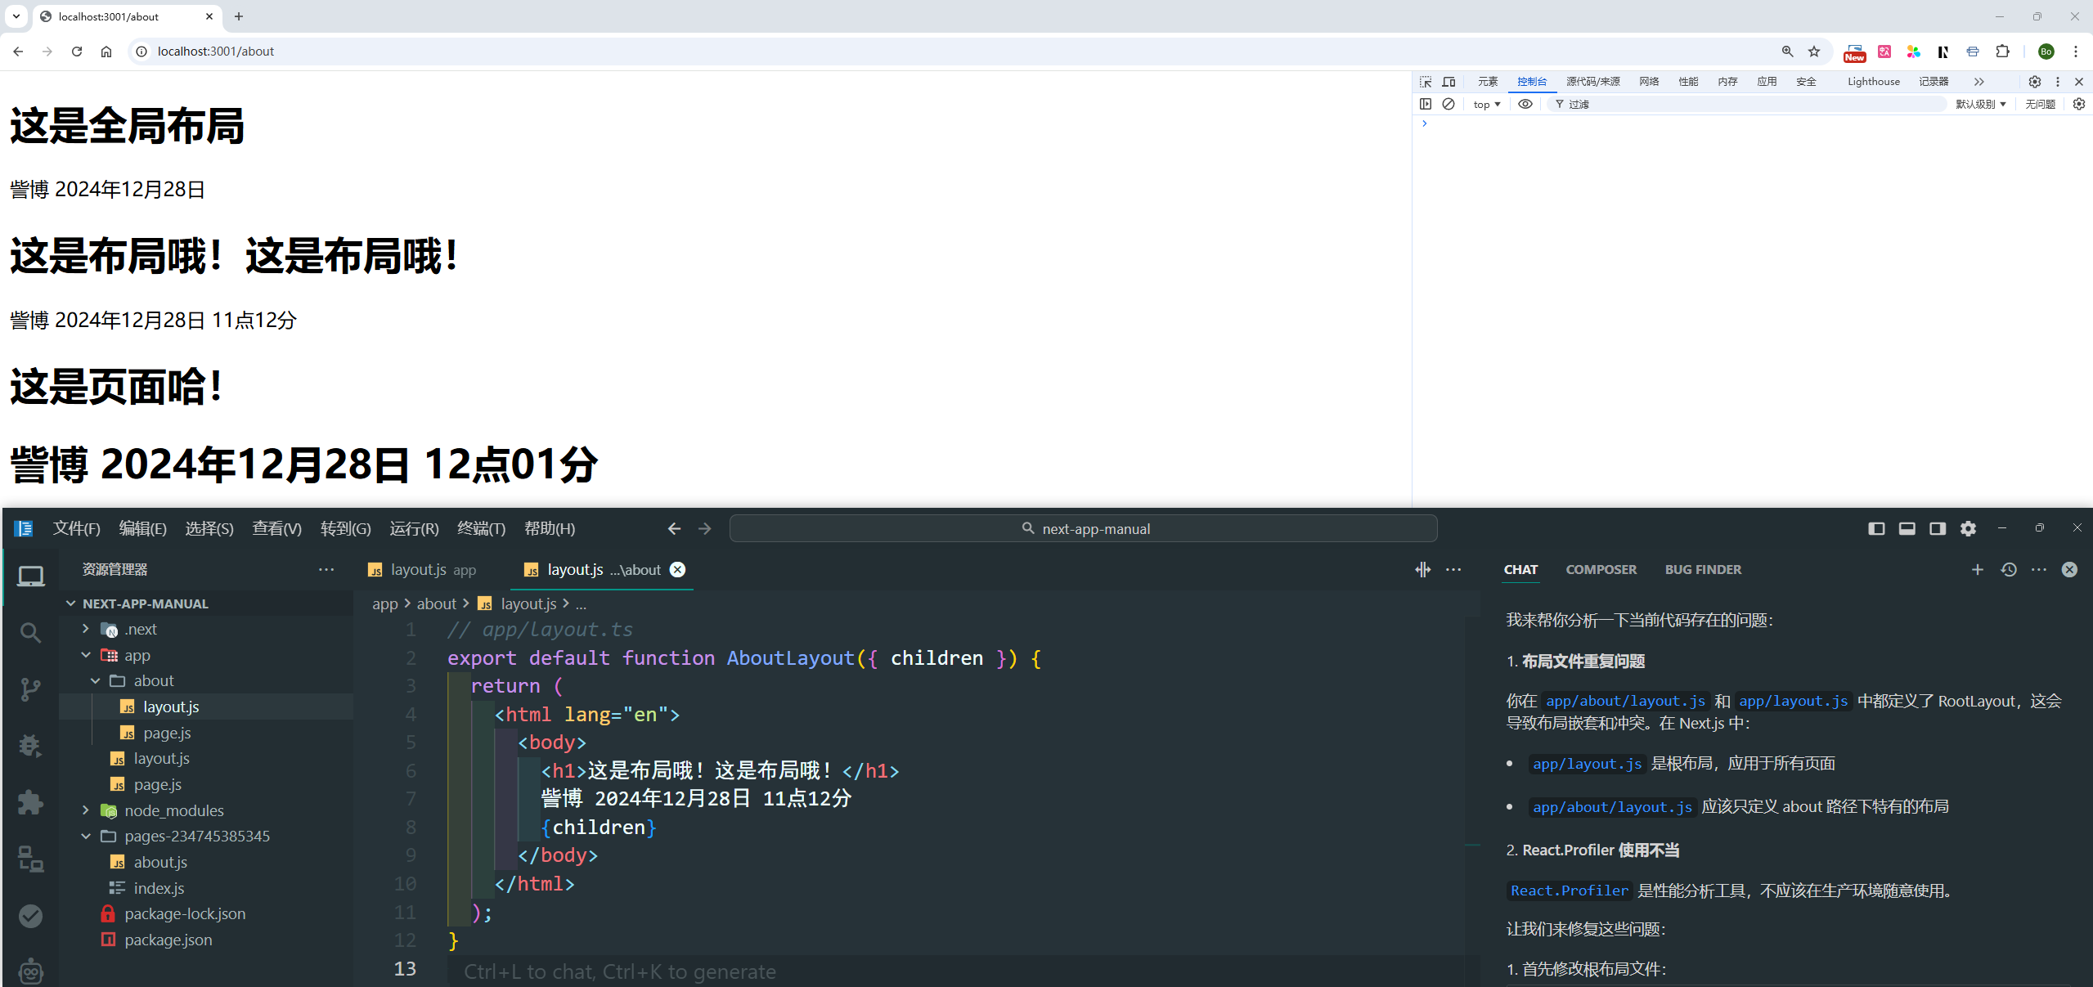Clear the console with the clear icon
This screenshot has width=2093, height=987.
click(1448, 104)
